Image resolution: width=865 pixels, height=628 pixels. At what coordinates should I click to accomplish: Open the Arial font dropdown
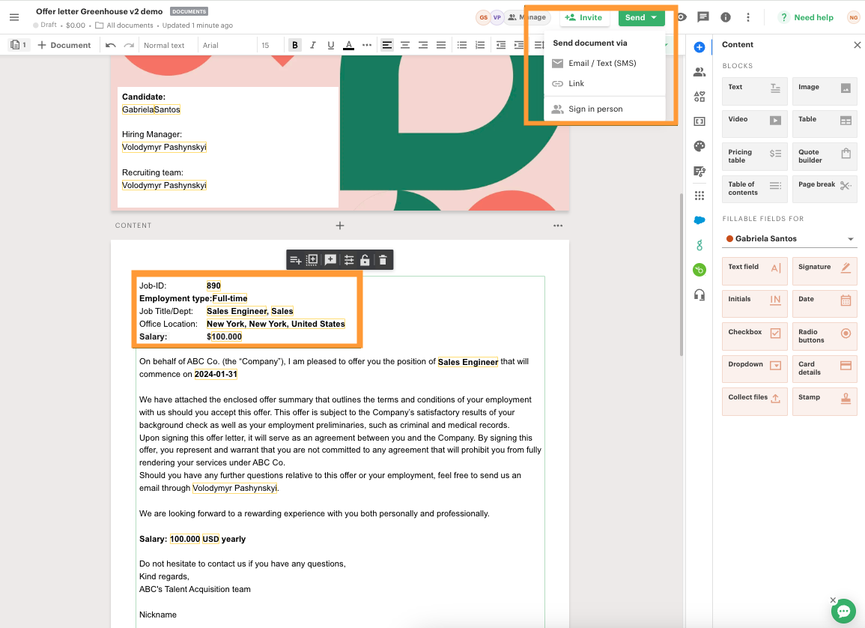[x=225, y=46]
